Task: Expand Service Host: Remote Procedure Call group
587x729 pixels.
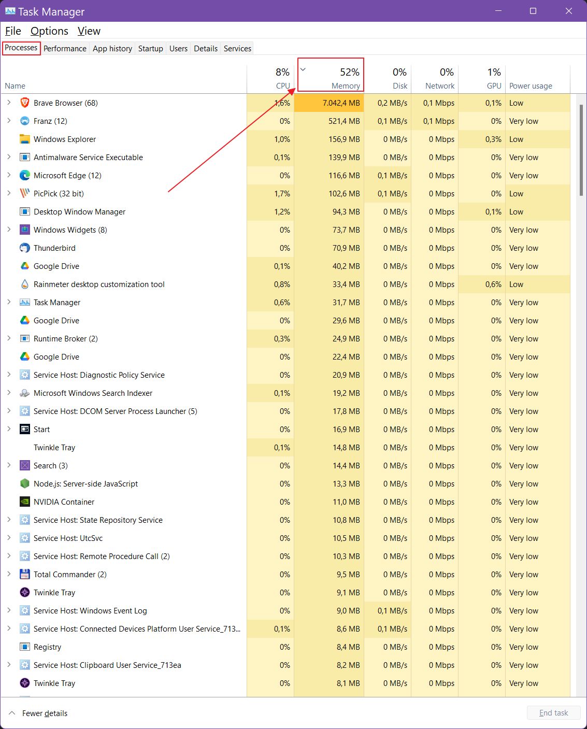Action: 8,556
